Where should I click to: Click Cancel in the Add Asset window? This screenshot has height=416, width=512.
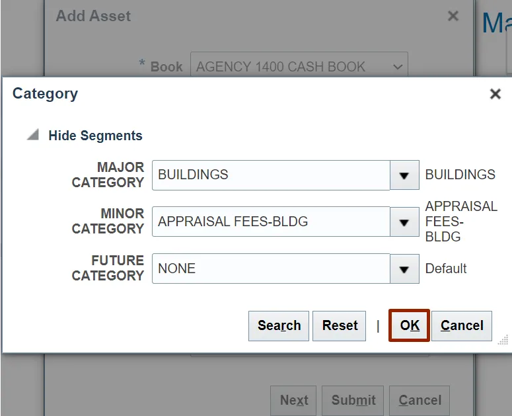[x=420, y=400]
